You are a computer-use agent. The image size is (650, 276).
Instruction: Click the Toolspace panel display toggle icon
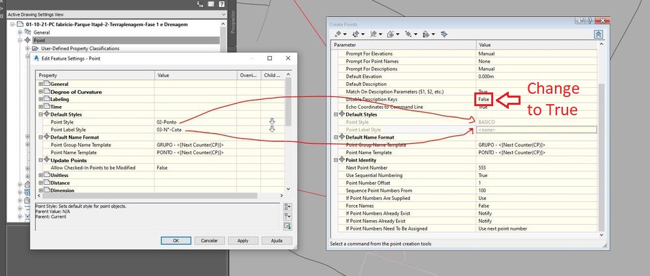point(211,4)
